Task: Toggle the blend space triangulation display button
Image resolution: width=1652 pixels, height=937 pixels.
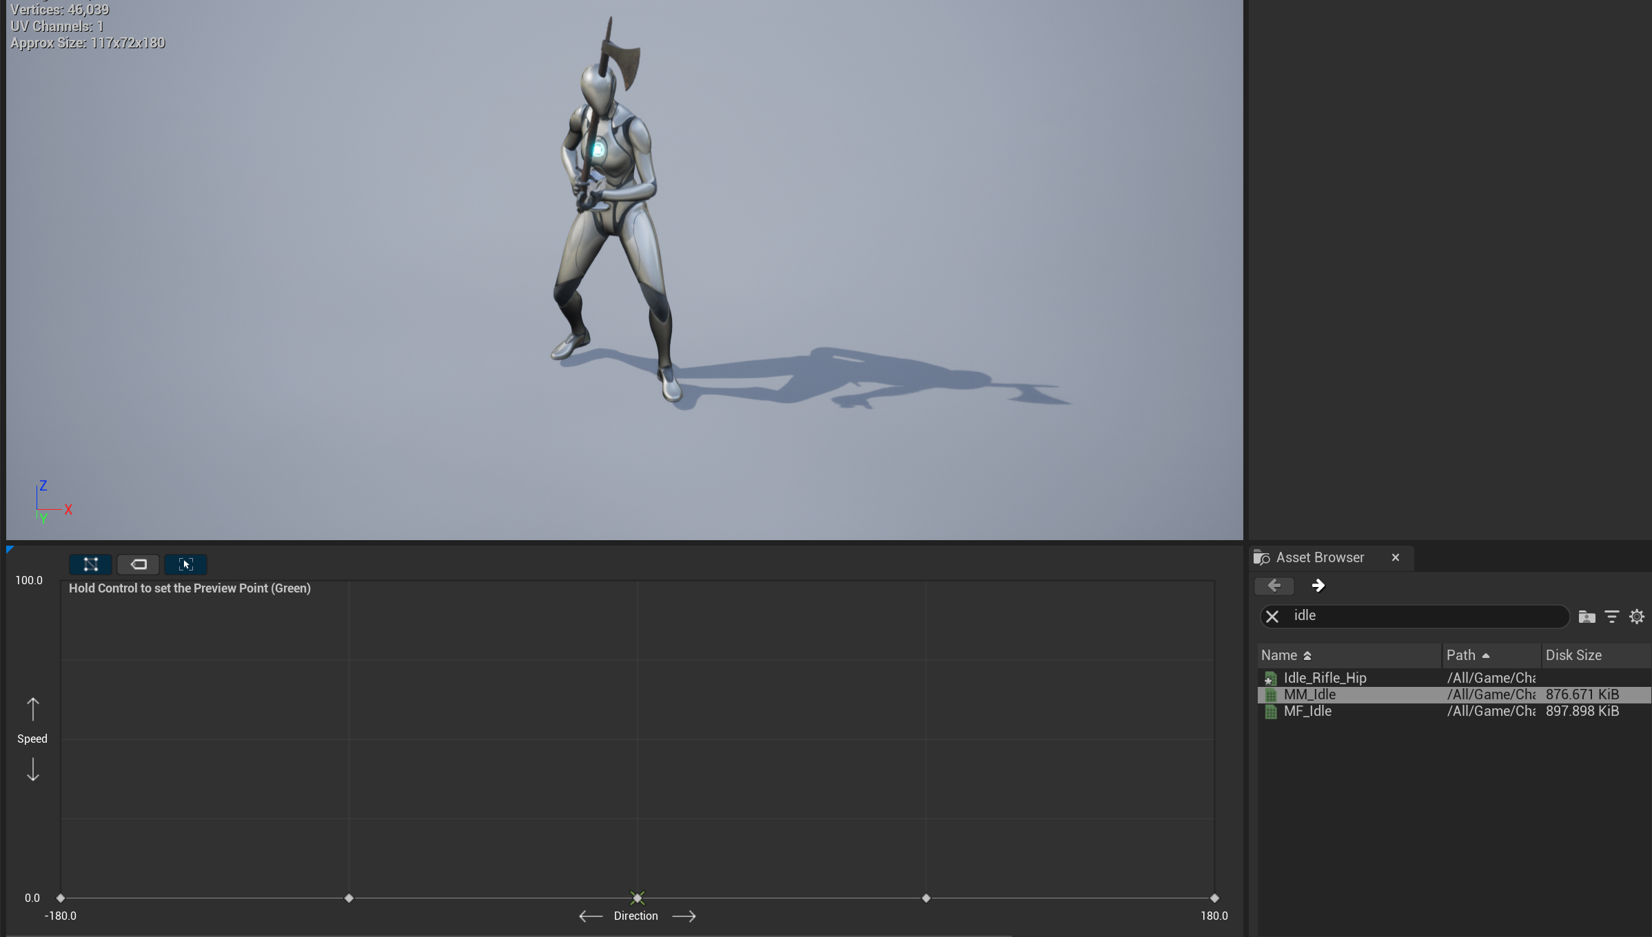Action: point(90,564)
